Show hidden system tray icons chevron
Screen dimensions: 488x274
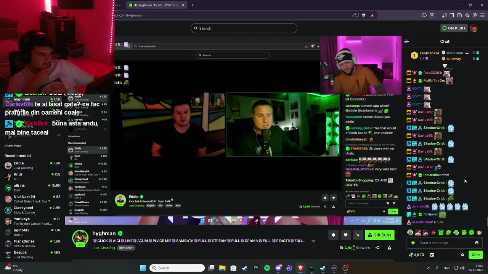pyautogui.click(x=429, y=268)
